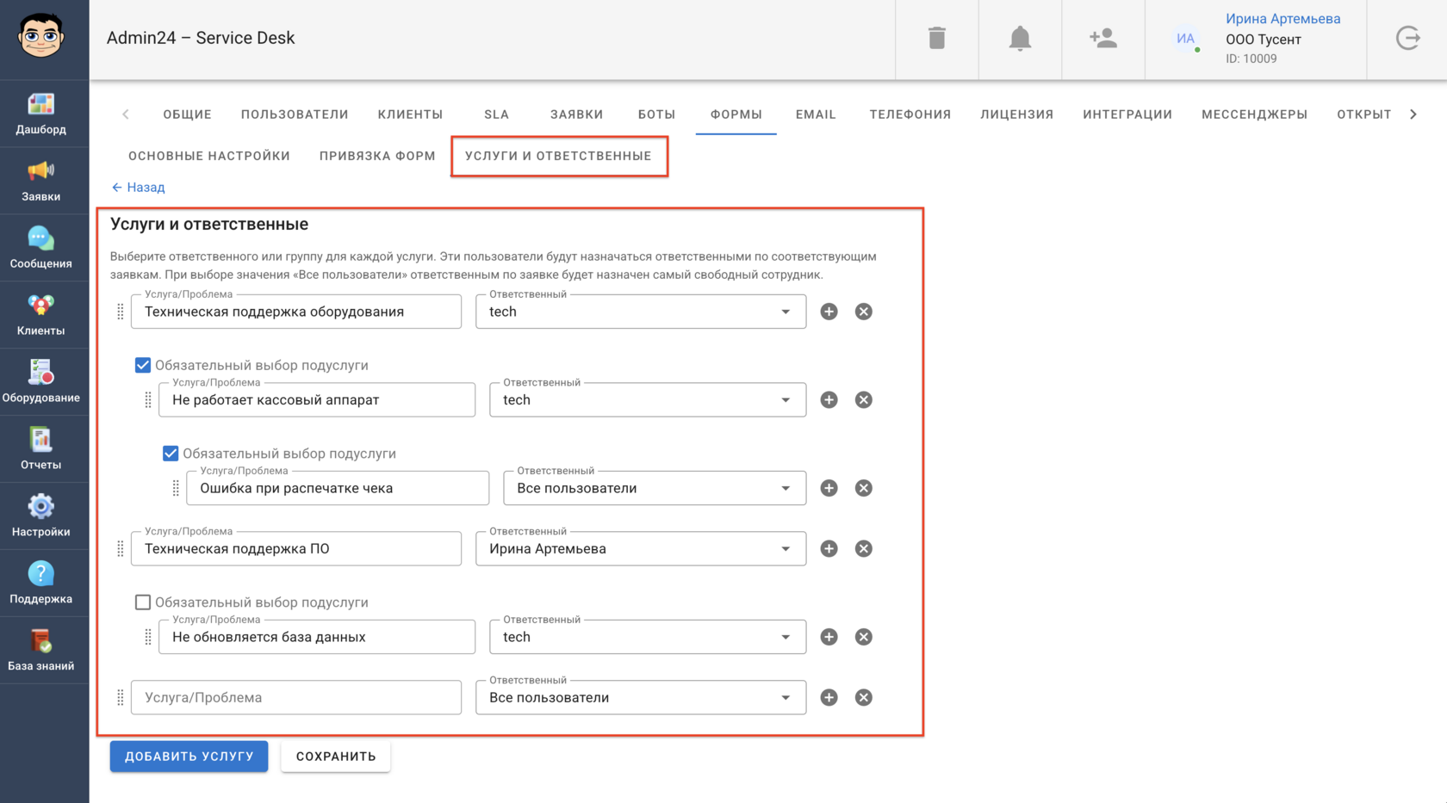Open the Боты tab
The width and height of the screenshot is (1447, 803).
[x=656, y=114]
